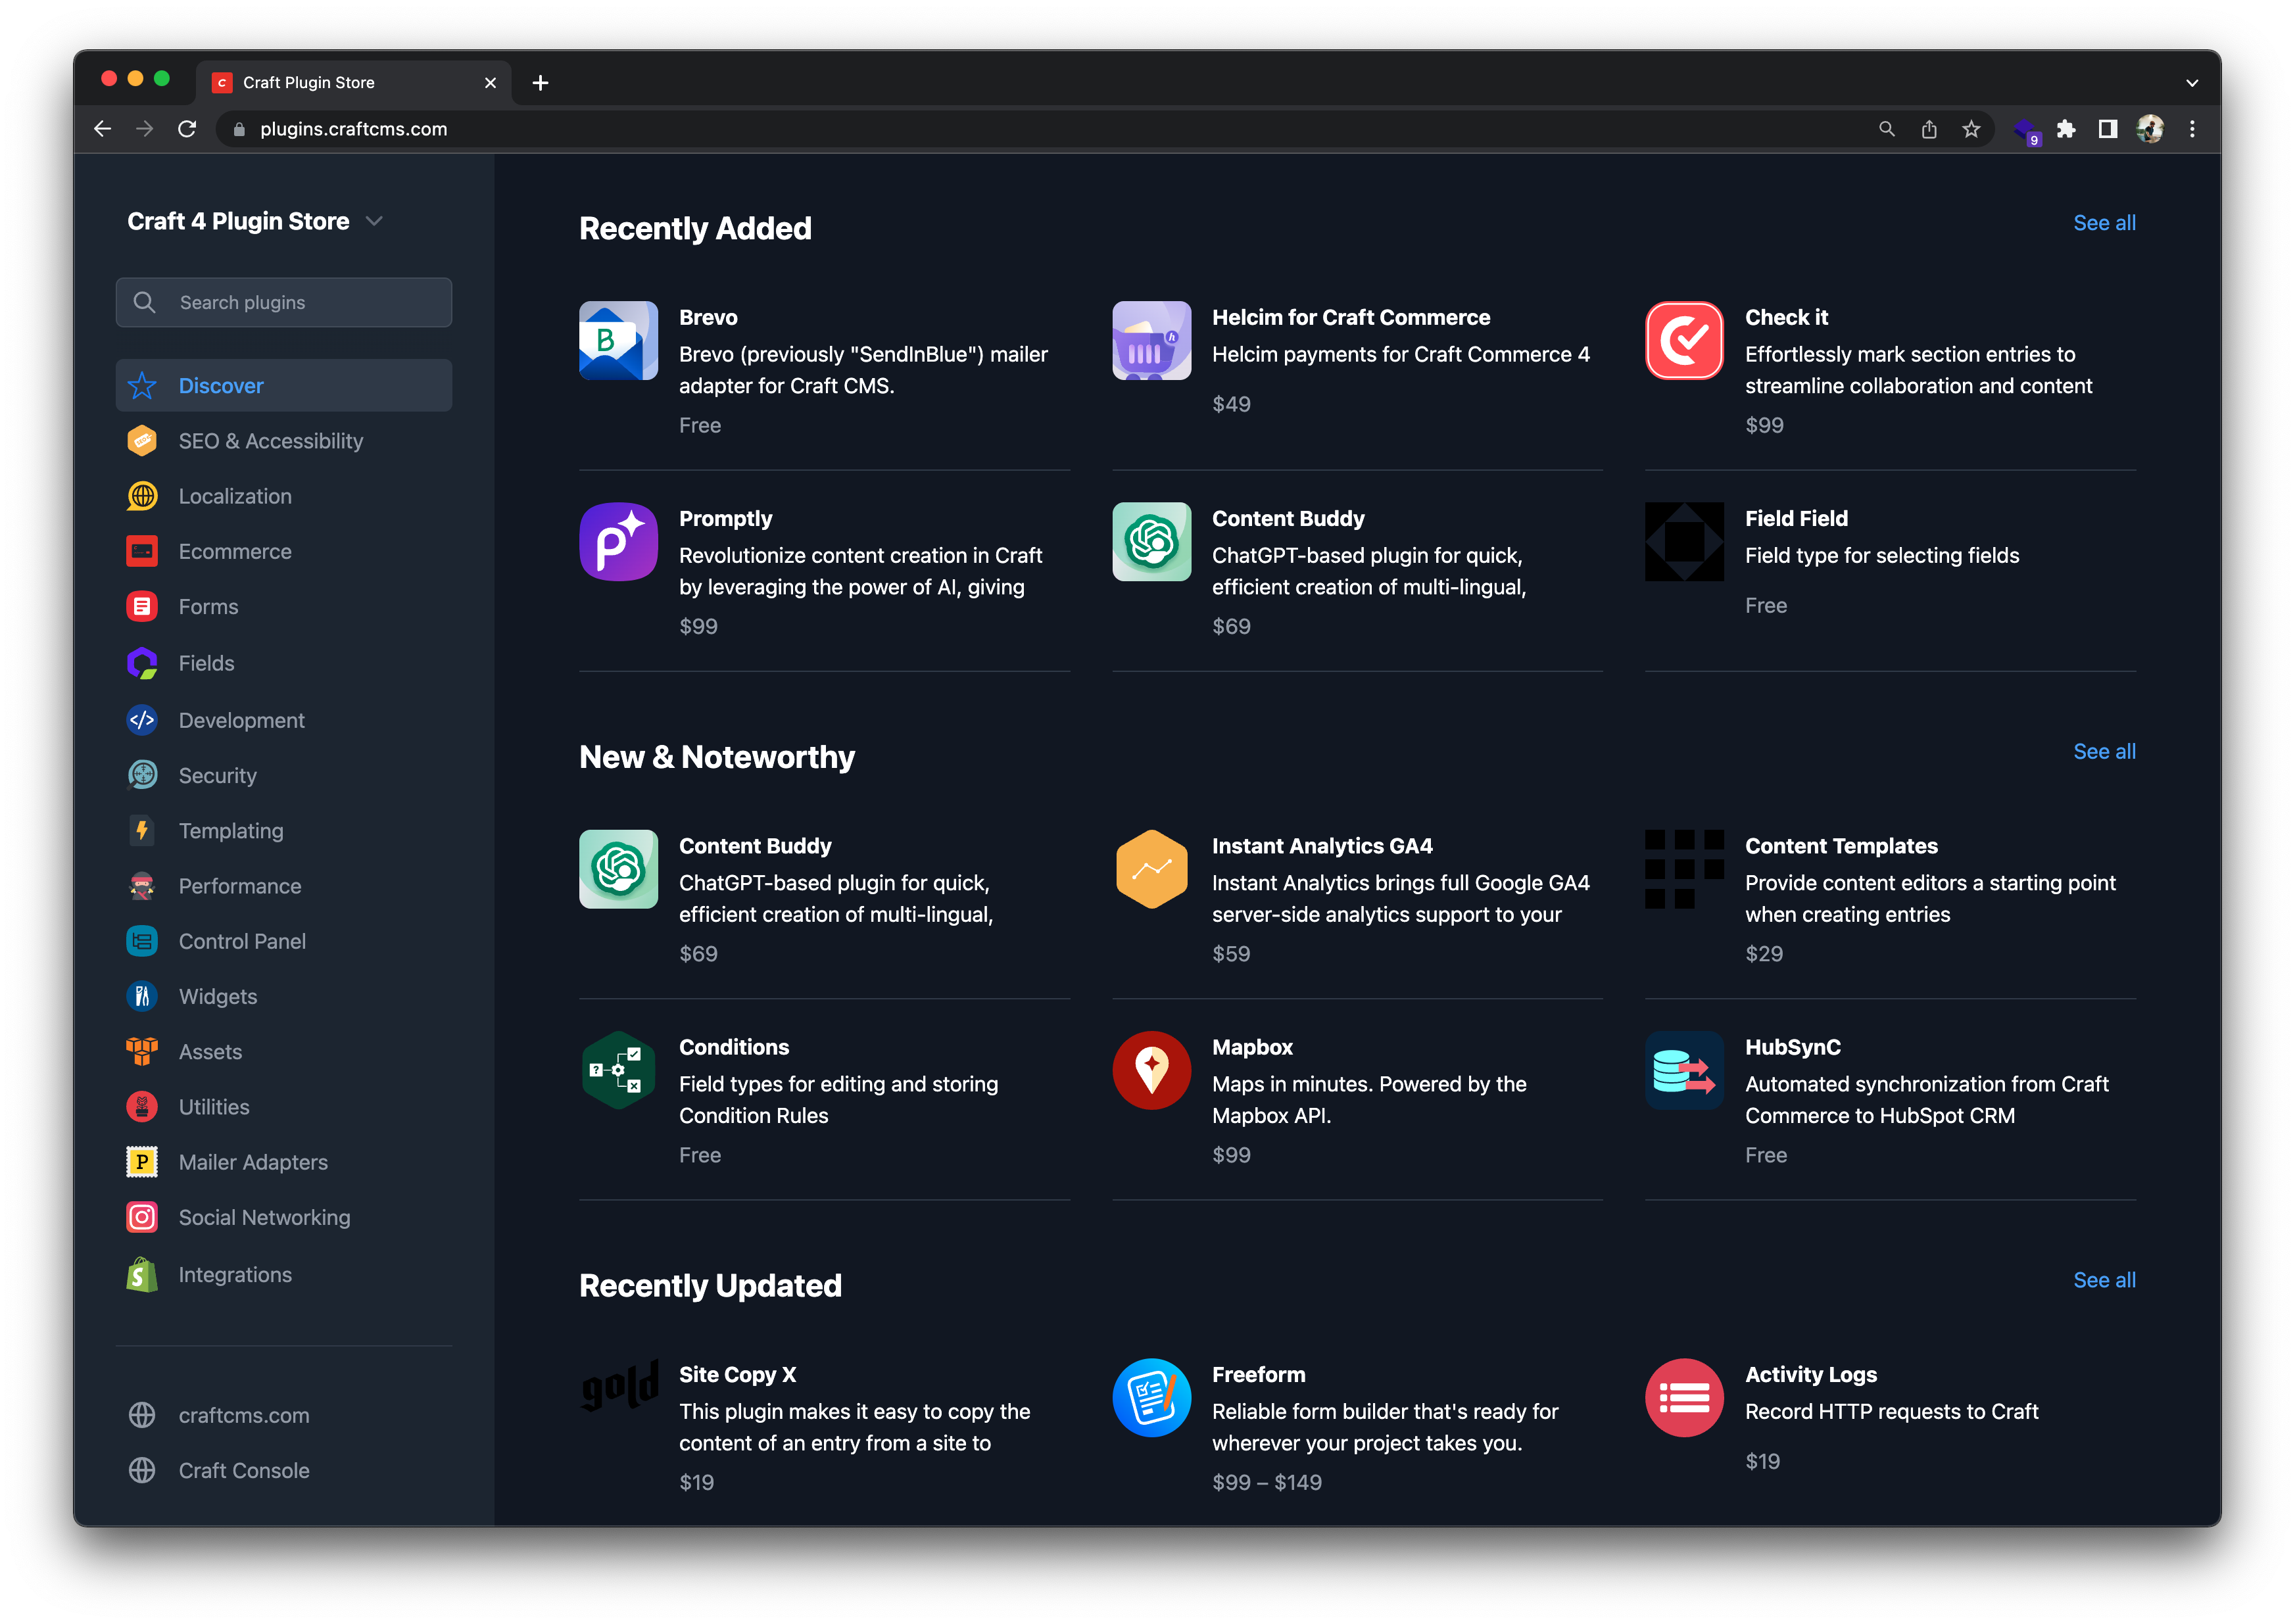Open the Chrome three-dot menu
Screen dimensions: 2295x1624
[x=2192, y=129]
